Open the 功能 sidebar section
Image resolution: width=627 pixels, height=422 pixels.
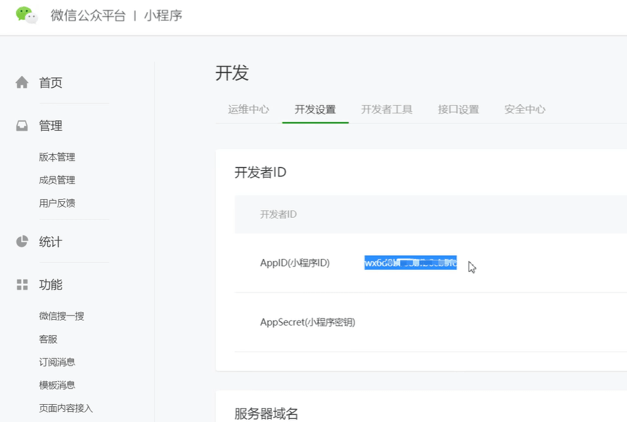coord(50,284)
